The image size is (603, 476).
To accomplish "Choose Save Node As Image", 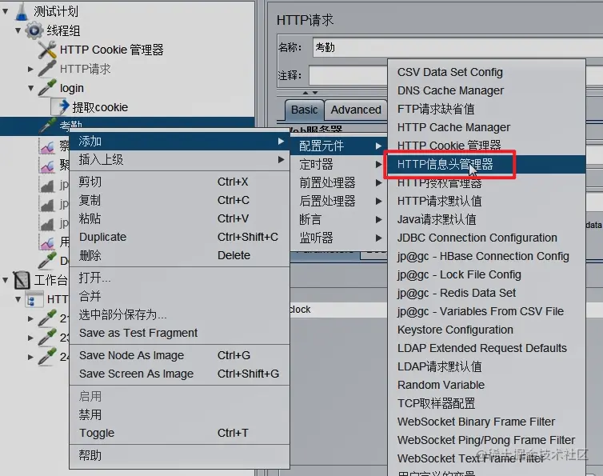I will point(179,355).
